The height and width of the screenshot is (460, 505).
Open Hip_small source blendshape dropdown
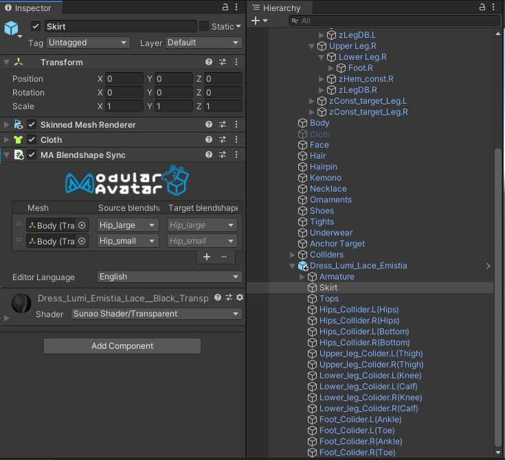coord(128,241)
